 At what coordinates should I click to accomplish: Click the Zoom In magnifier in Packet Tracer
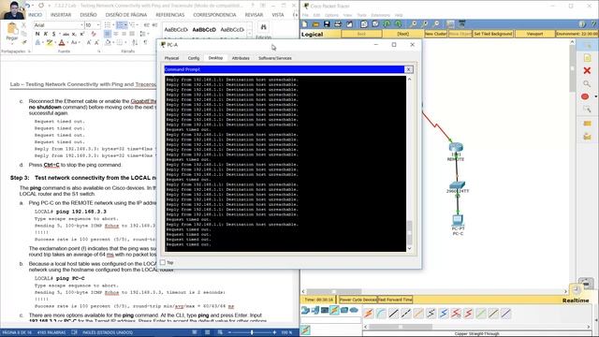(414, 24)
